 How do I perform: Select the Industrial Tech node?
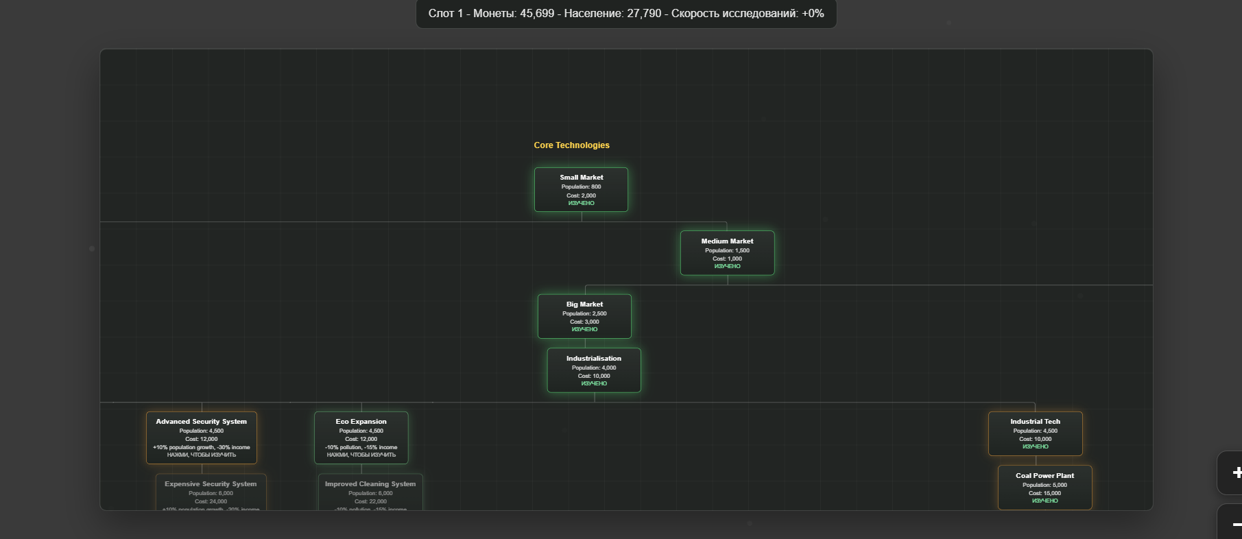click(x=1036, y=433)
